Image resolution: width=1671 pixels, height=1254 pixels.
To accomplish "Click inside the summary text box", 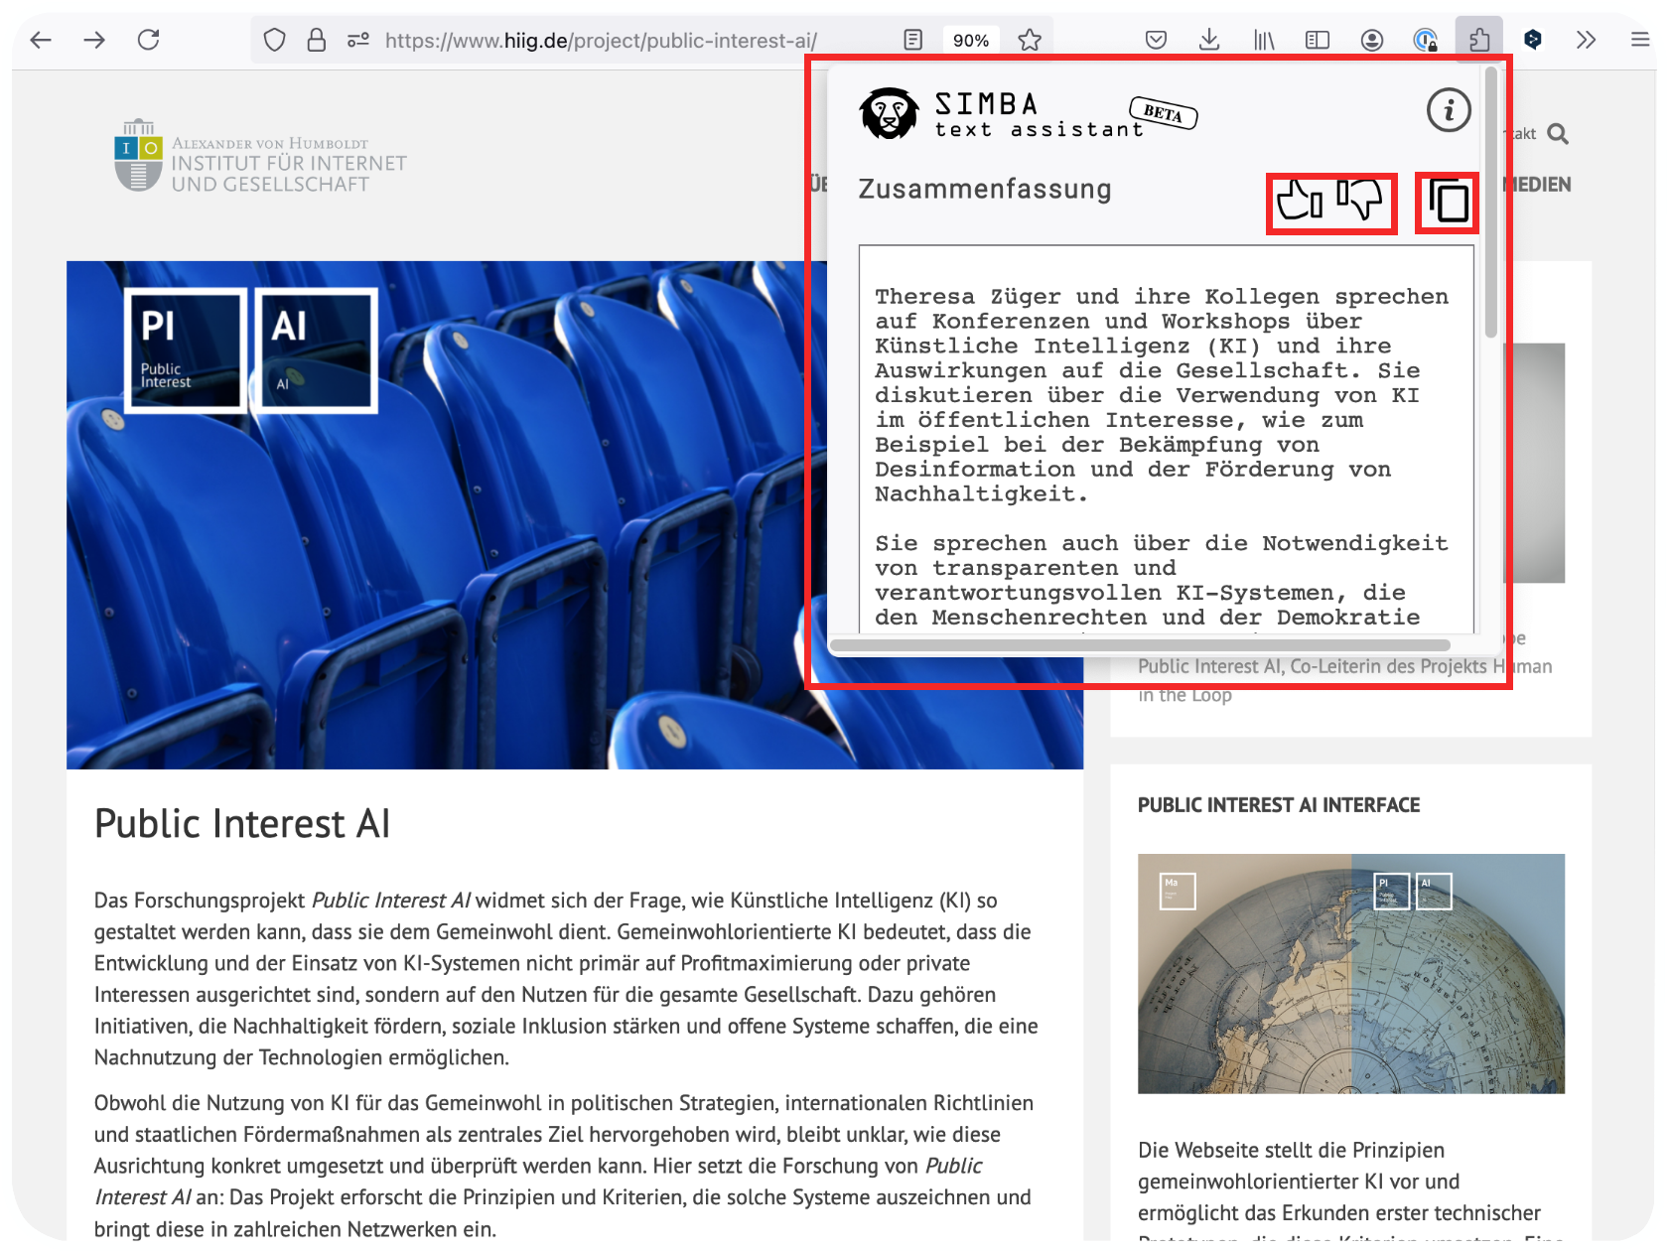I will pos(1167,437).
